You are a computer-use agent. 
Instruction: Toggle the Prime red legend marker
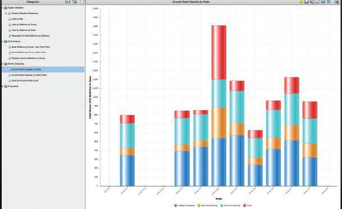tap(245, 206)
